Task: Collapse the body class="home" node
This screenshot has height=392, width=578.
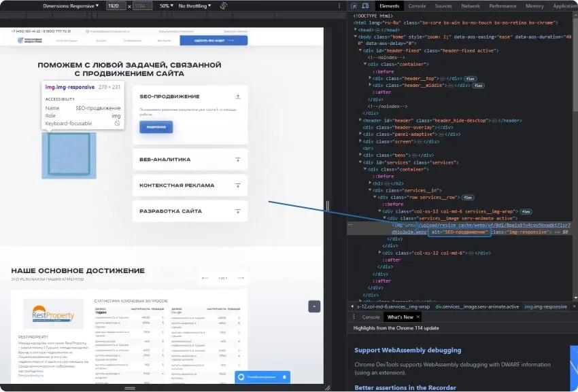Action: (356, 37)
